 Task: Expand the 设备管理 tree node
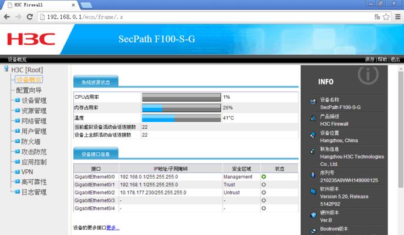coord(17,100)
